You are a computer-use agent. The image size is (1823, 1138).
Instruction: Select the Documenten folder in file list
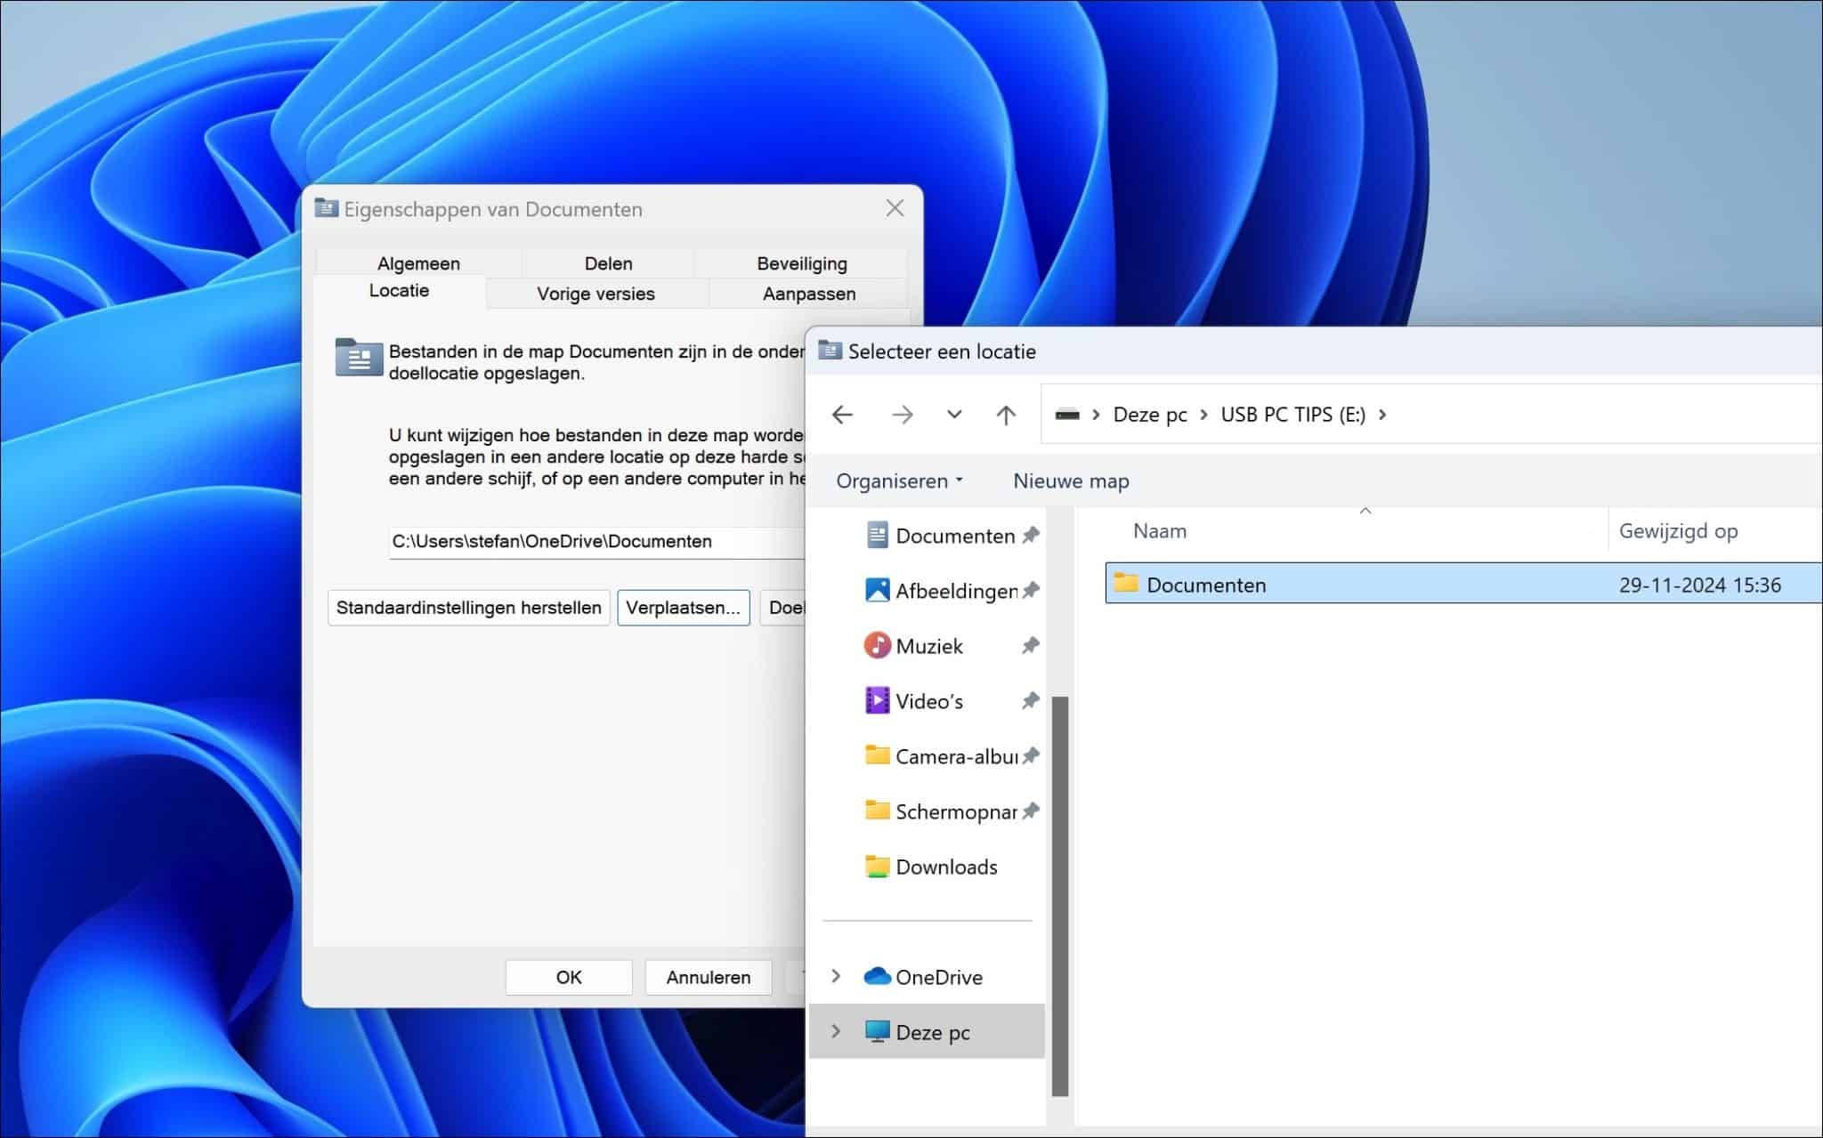(x=1205, y=585)
